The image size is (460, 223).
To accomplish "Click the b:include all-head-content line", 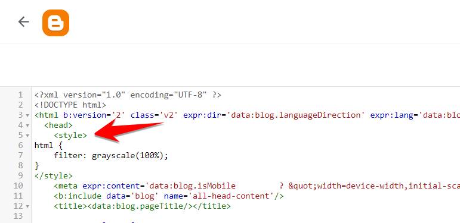I will 169,196.
